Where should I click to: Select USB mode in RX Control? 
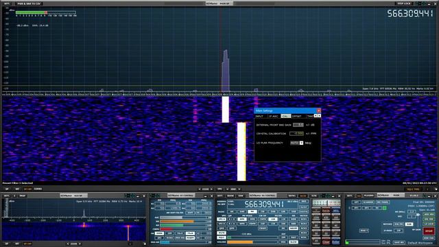tap(294, 211)
